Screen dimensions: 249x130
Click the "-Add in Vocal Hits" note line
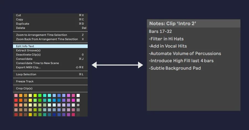point(168,46)
